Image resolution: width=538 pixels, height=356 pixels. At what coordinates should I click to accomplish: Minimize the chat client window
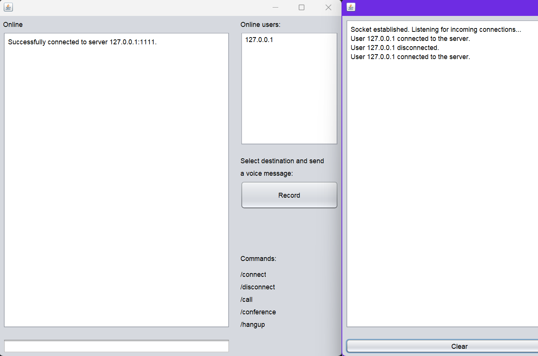click(x=275, y=7)
